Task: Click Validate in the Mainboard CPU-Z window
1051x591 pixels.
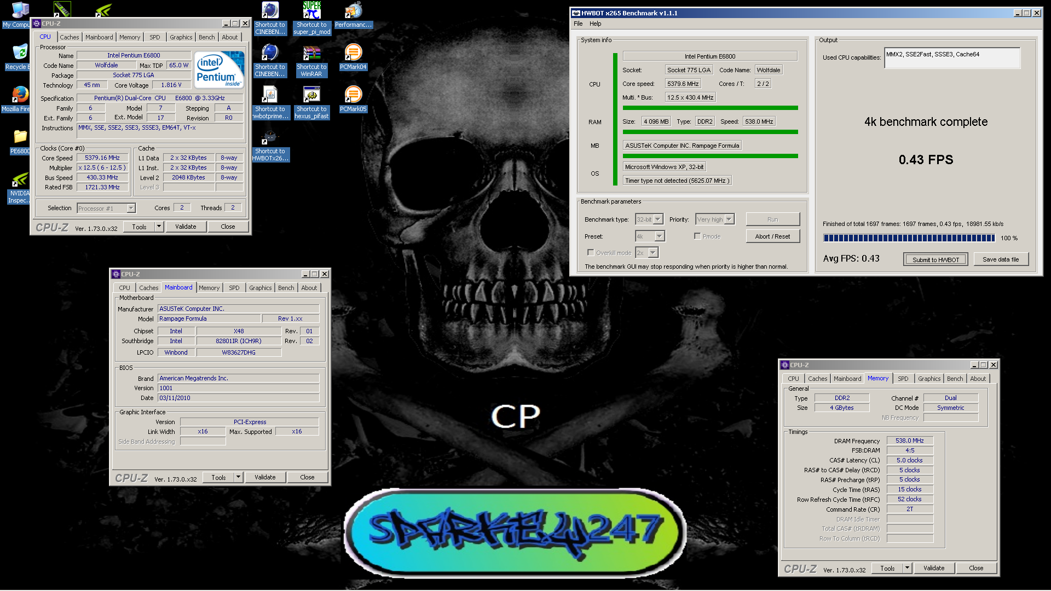Action: [265, 477]
